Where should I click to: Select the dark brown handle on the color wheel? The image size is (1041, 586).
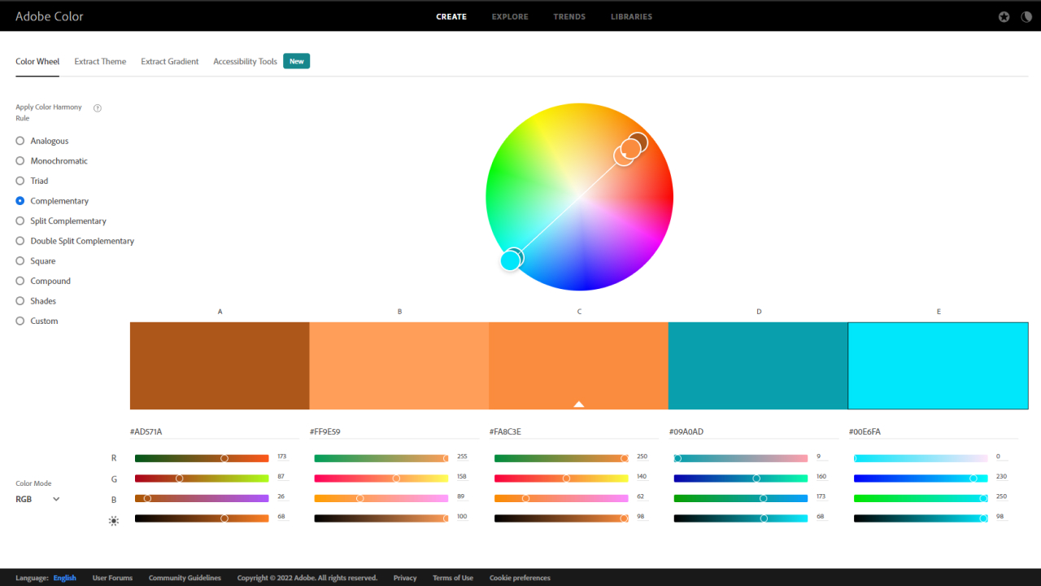(x=638, y=142)
